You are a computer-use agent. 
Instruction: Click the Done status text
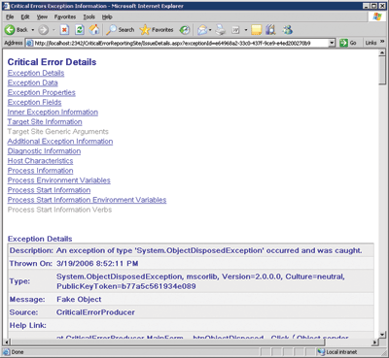(x=18, y=352)
